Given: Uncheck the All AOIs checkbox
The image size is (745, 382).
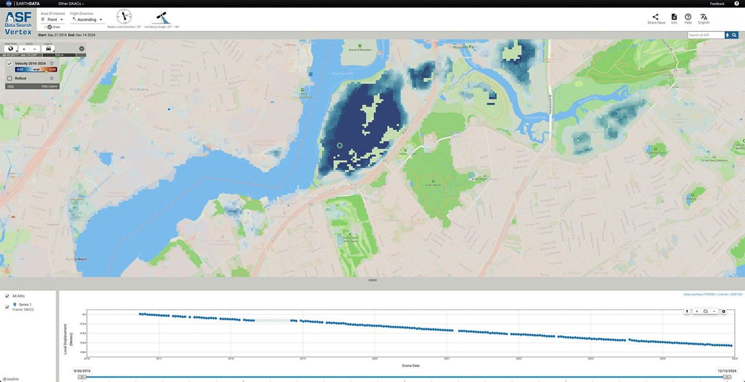Looking at the screenshot, I should [x=7, y=295].
